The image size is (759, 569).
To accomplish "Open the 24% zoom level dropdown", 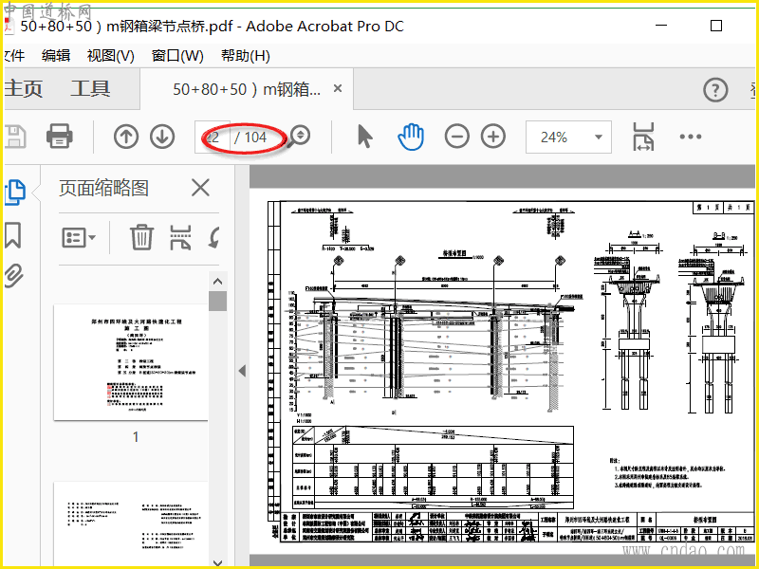I will coord(568,138).
